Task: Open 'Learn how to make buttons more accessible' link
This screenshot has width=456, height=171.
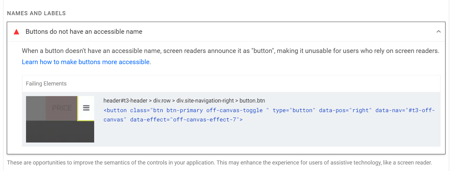Action: tap(86, 62)
